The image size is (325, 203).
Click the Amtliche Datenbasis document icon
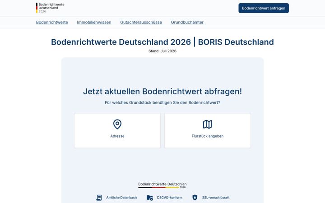pos(99,198)
